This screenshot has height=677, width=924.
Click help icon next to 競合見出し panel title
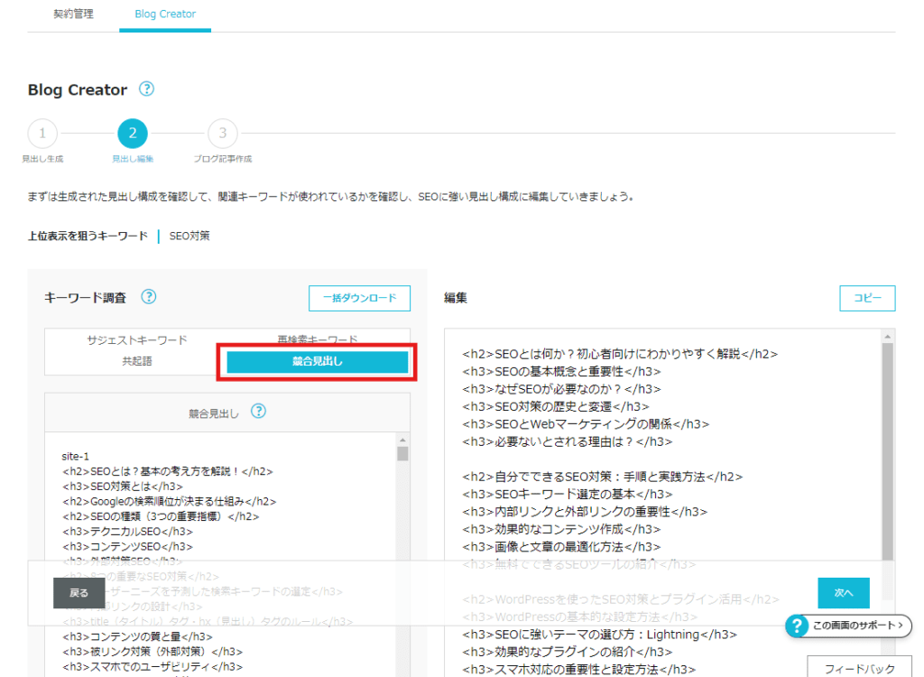click(258, 412)
